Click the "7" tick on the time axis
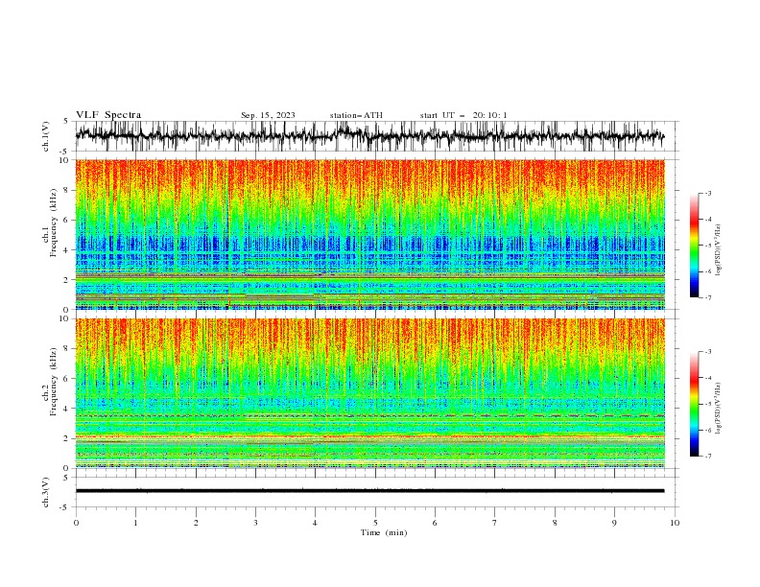Screen dimensions: 760x587 495,523
